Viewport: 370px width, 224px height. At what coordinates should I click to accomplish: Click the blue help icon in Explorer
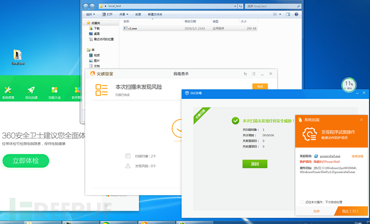297,14
